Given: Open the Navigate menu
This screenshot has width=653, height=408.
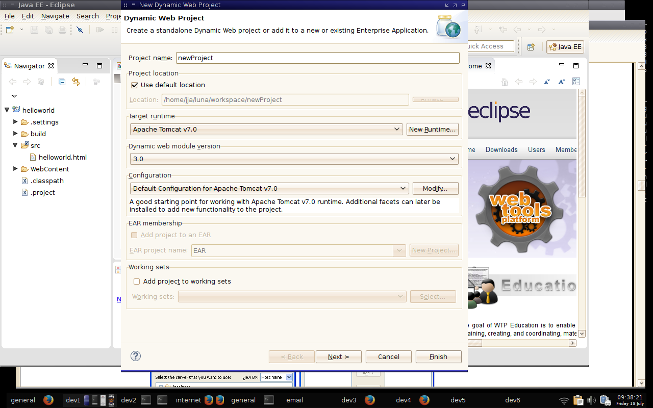Looking at the screenshot, I should click(55, 16).
